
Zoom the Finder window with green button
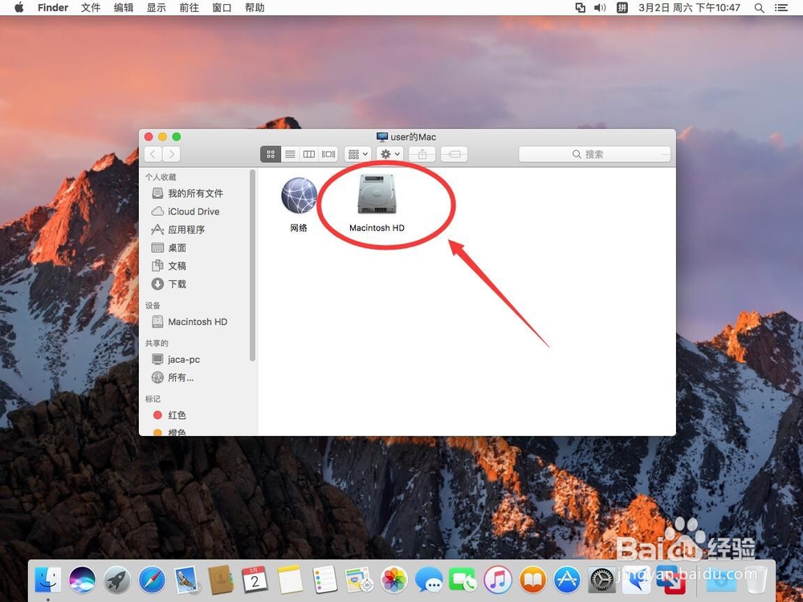177,136
